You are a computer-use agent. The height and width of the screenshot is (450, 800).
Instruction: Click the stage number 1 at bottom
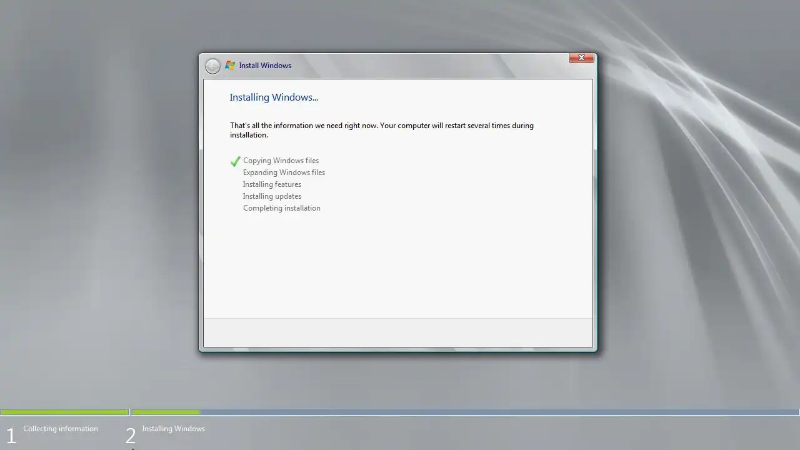(11, 436)
